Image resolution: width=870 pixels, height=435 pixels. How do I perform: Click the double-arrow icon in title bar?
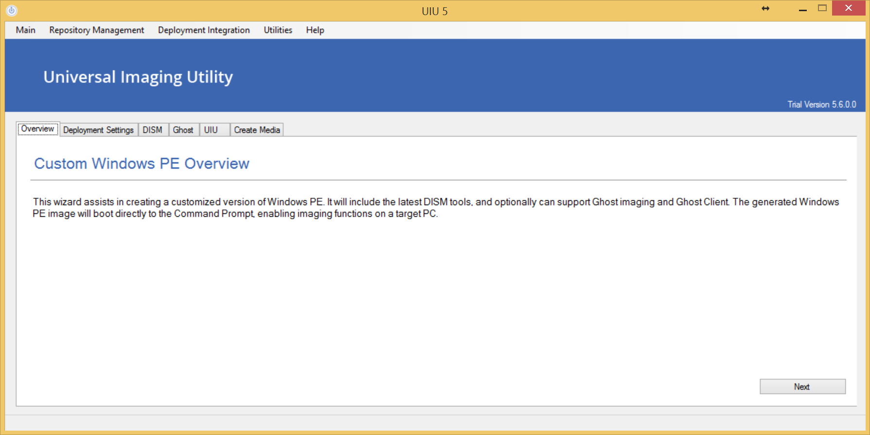click(765, 8)
